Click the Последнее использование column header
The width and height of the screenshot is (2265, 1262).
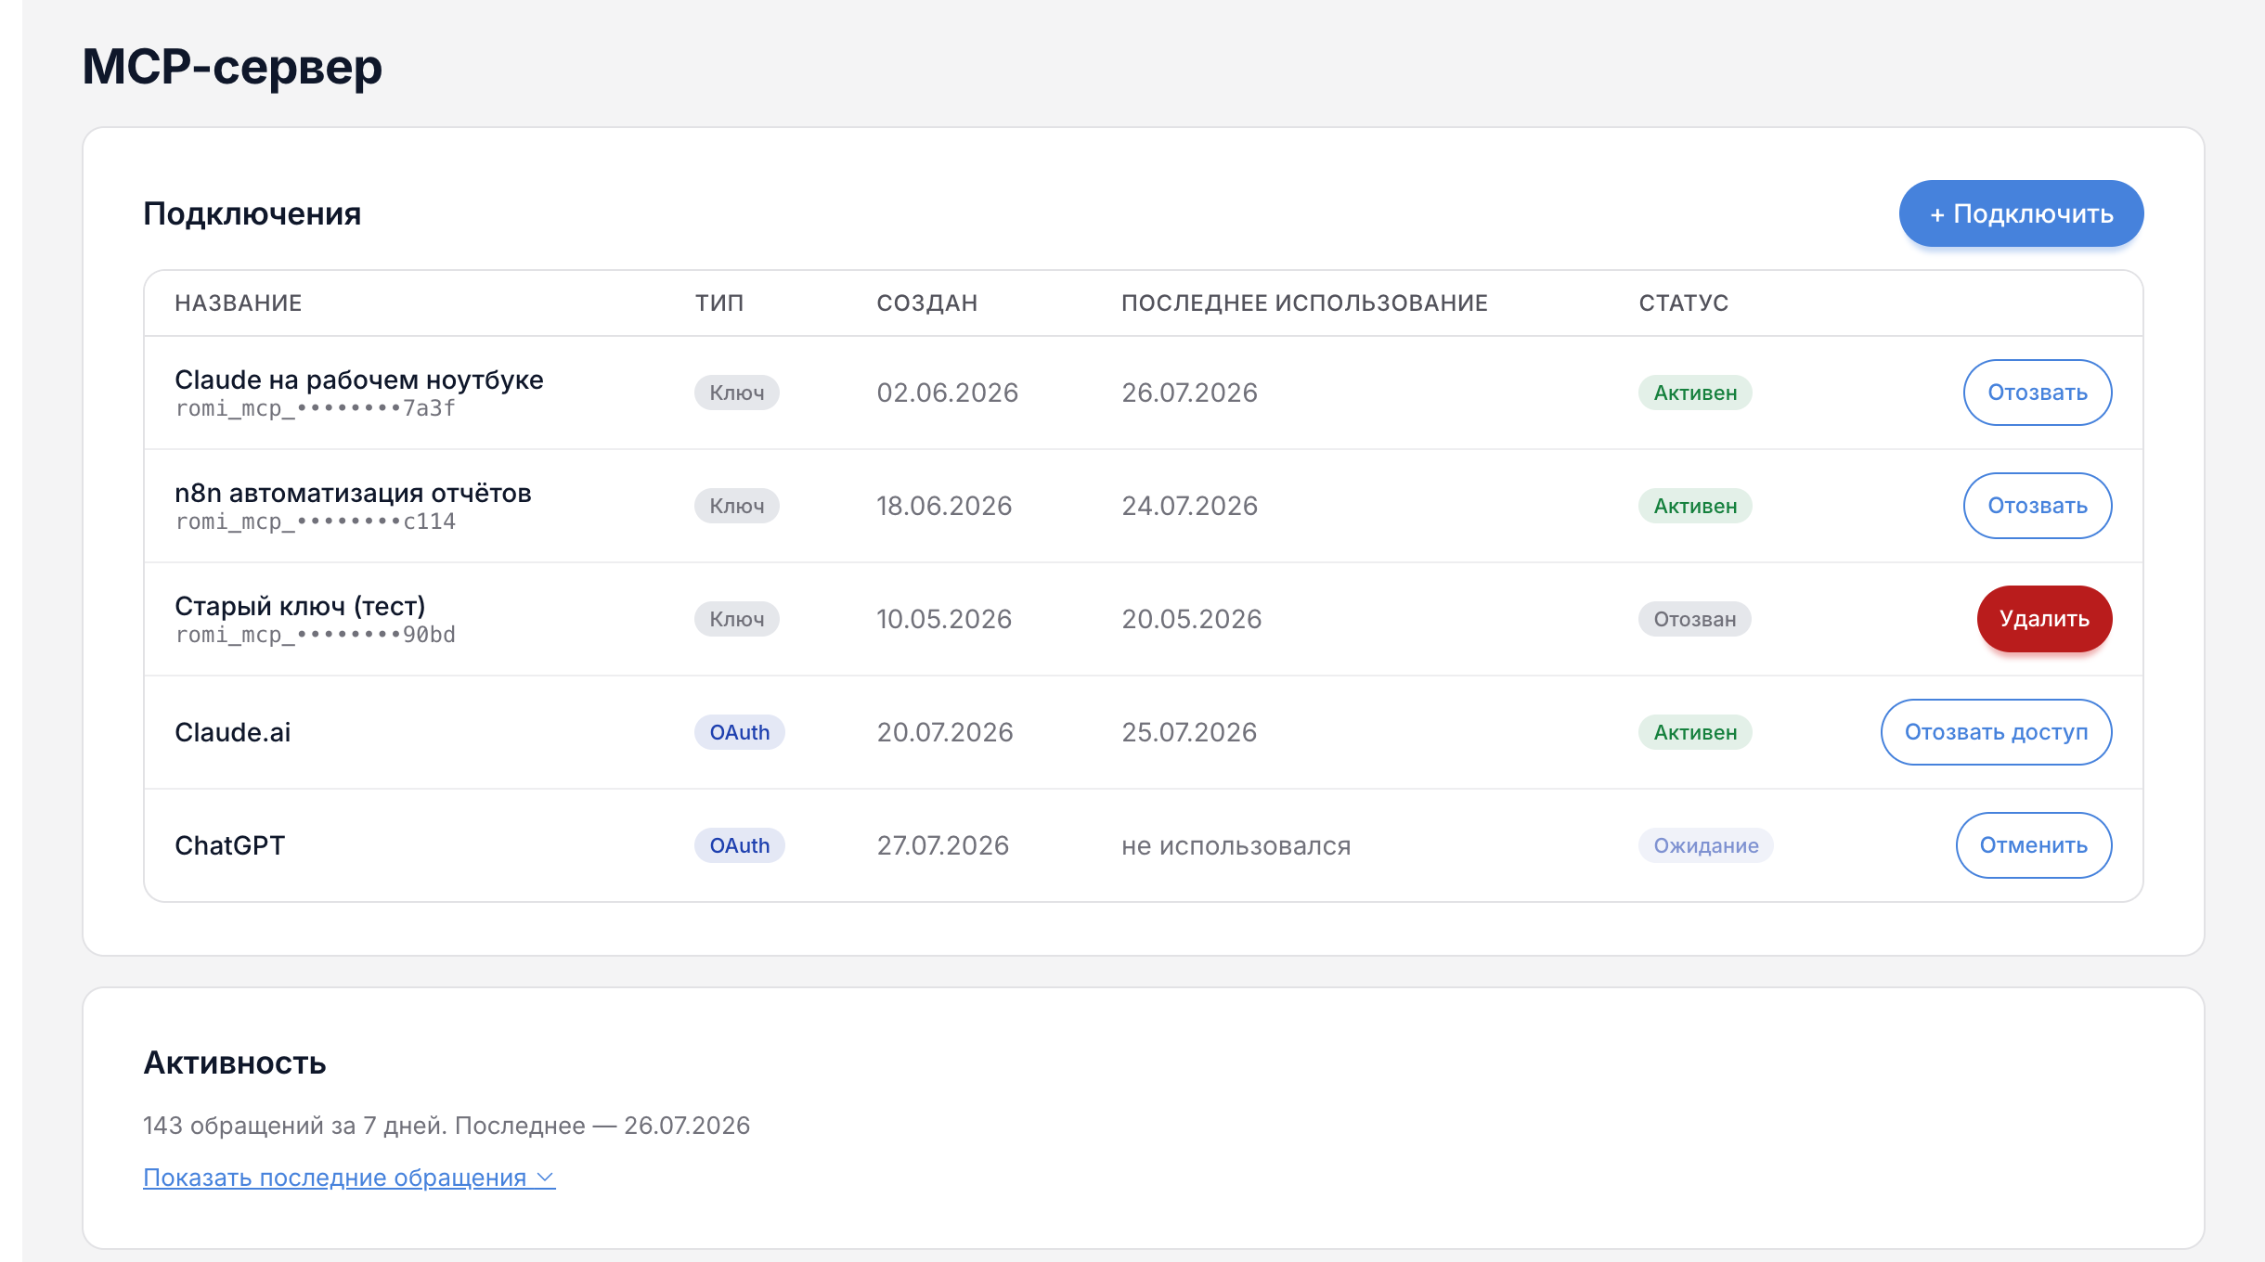click(1304, 303)
